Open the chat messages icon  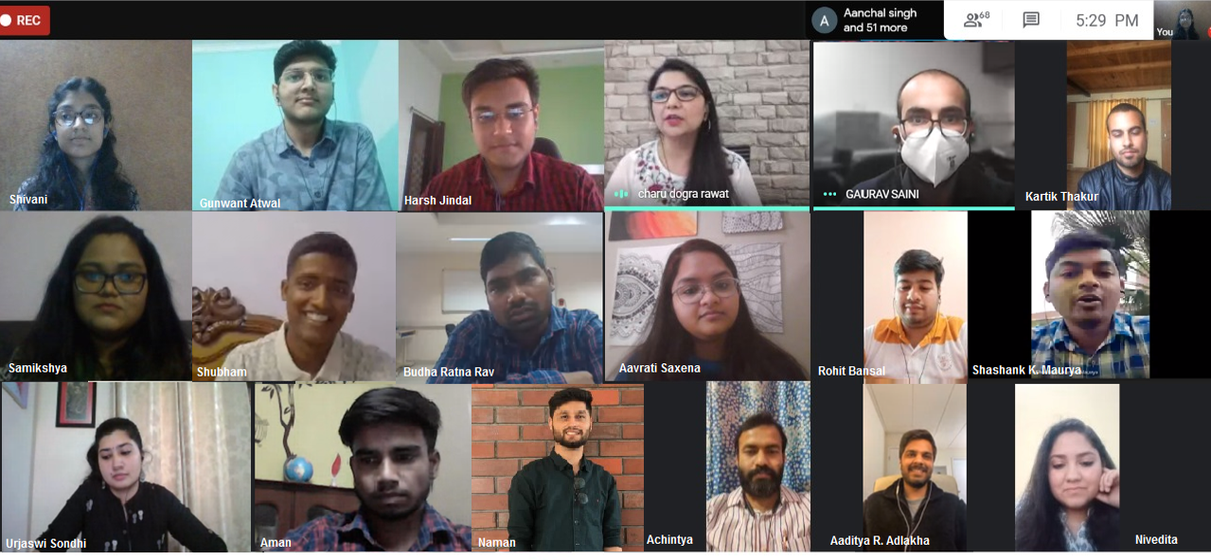(x=1031, y=20)
